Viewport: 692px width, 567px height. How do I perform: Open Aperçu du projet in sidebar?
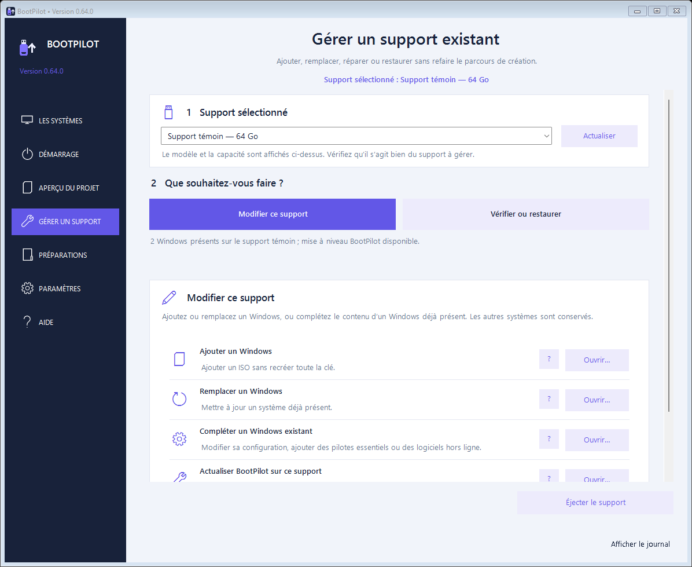pos(65,188)
